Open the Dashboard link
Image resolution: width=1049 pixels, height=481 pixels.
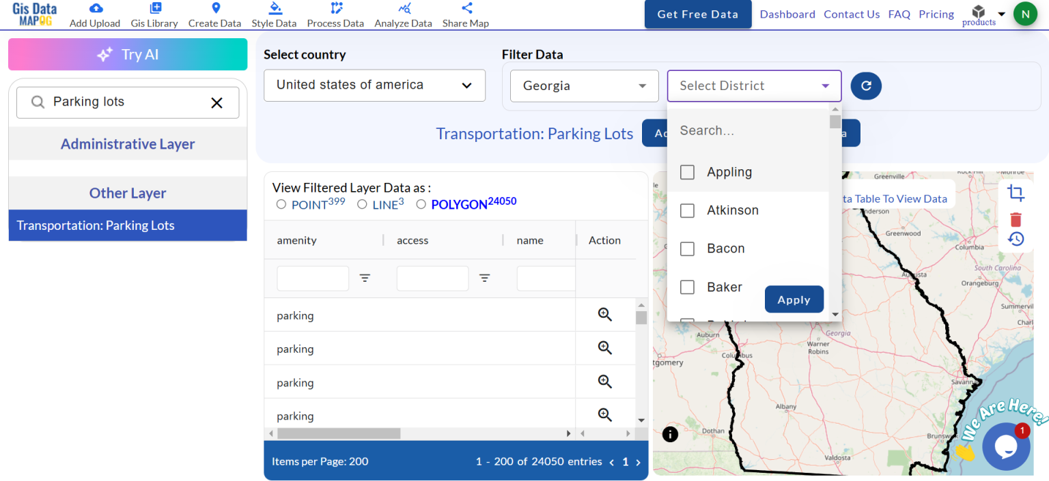787,14
